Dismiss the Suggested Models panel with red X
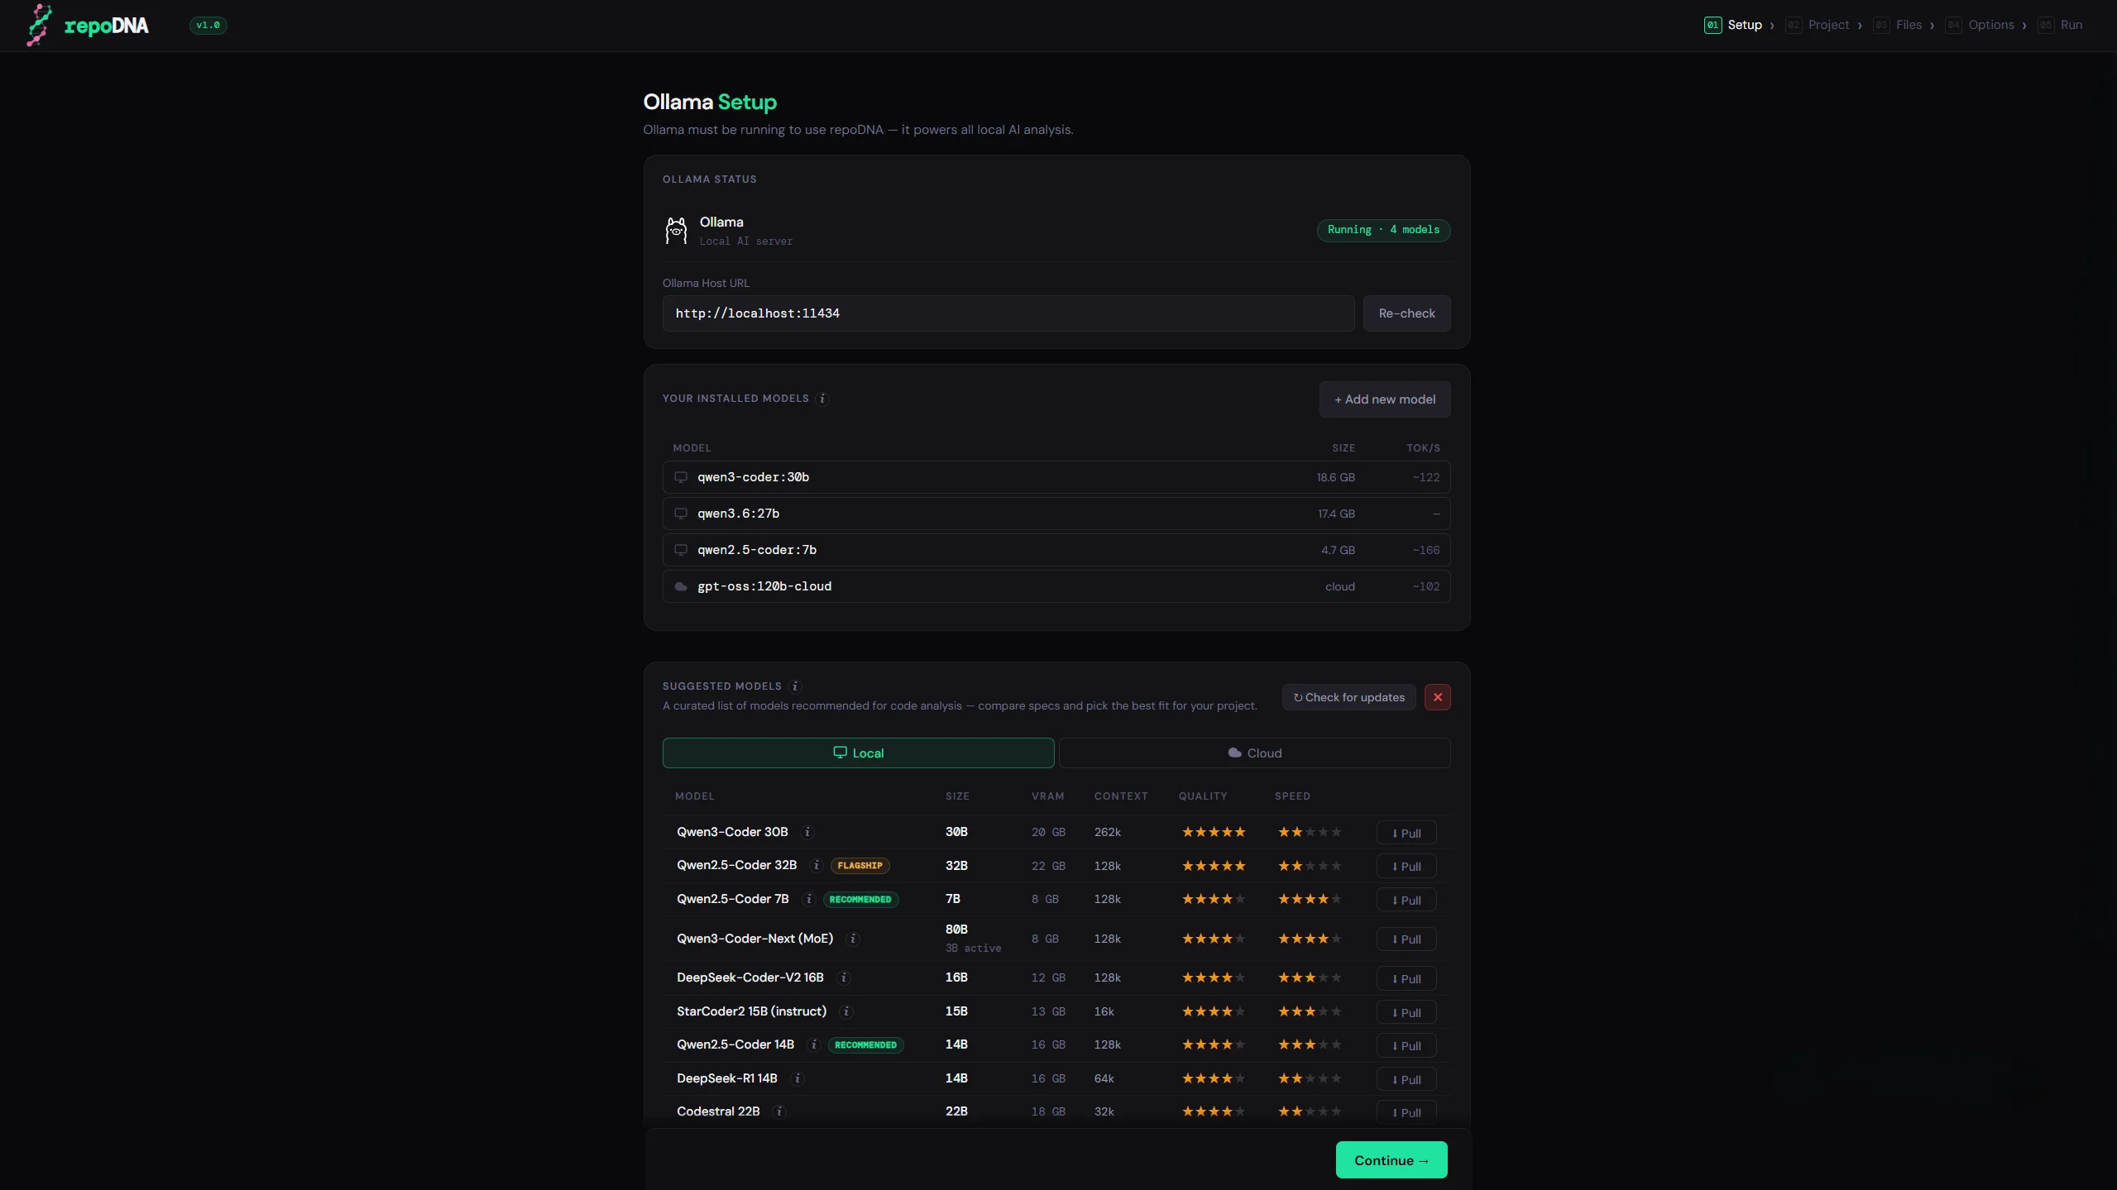 [1437, 697]
